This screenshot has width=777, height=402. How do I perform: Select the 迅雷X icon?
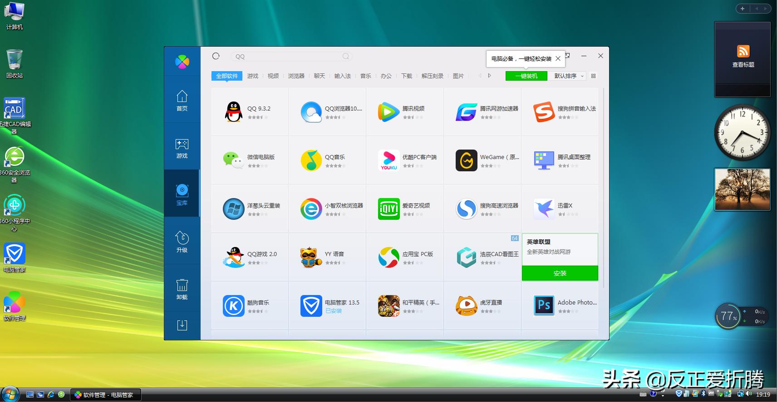point(544,209)
